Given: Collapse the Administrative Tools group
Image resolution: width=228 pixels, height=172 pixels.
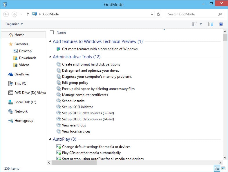Looking at the screenshot, I should pyautogui.click(x=50, y=57).
